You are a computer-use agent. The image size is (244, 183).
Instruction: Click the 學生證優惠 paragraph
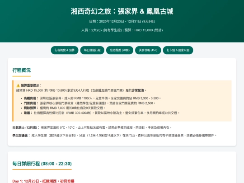click(x=114, y=136)
